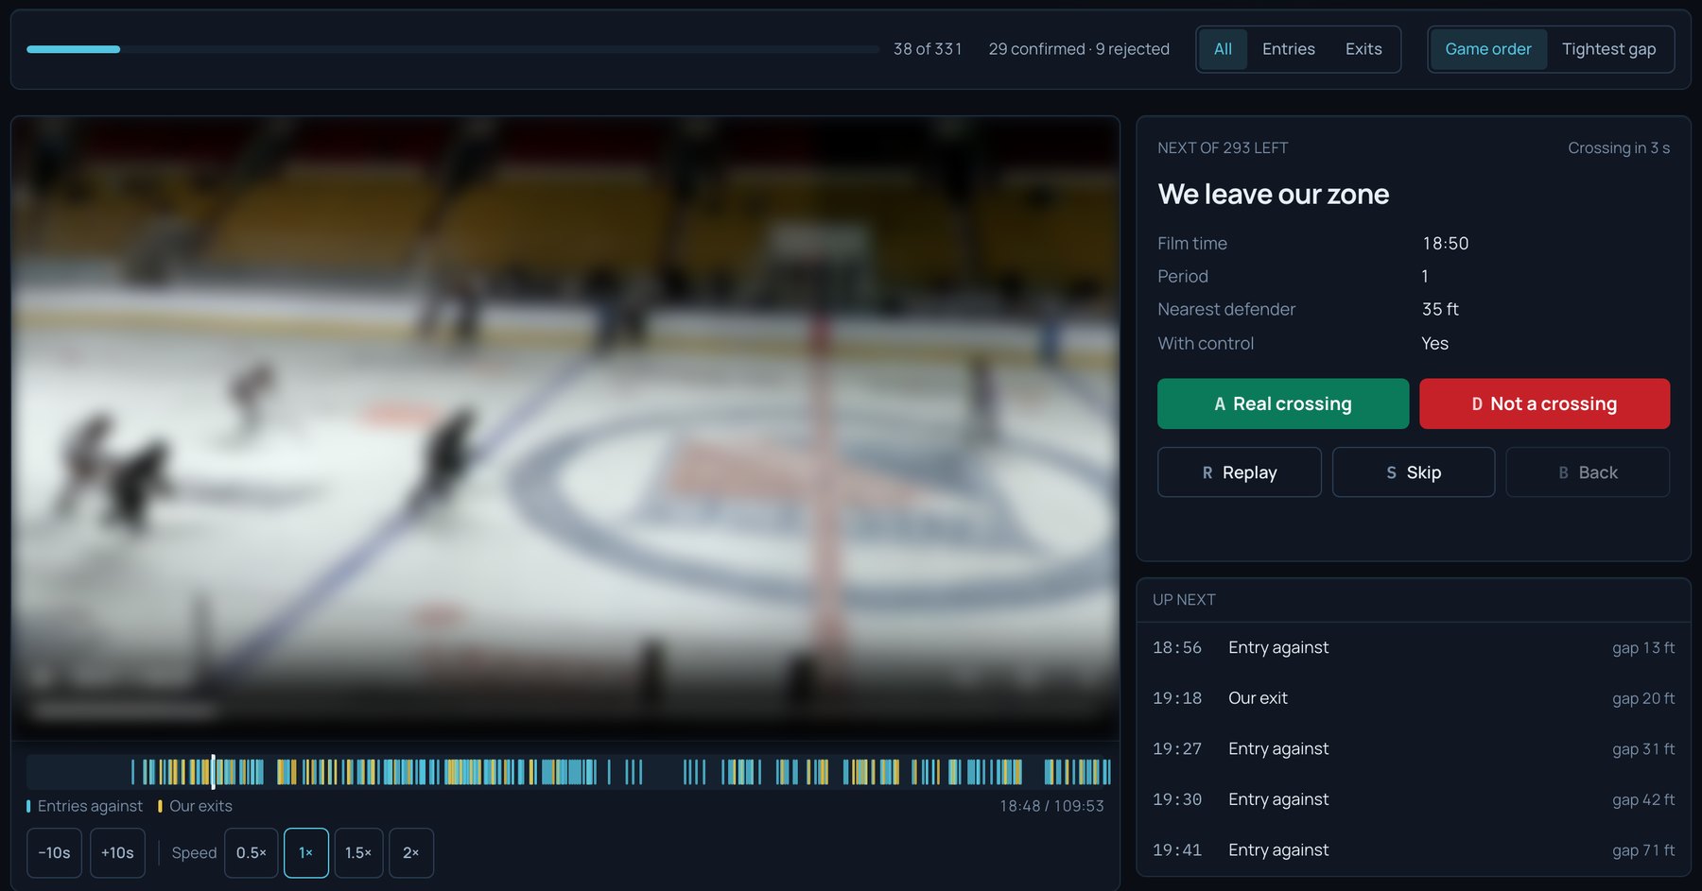Click the 'We leave our zone' heading
Screen dimensions: 1702x891
(x=1274, y=195)
